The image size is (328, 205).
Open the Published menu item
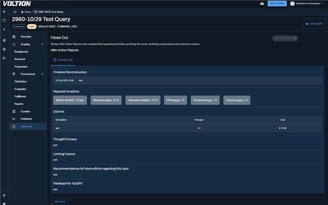pyautogui.click(x=26, y=119)
